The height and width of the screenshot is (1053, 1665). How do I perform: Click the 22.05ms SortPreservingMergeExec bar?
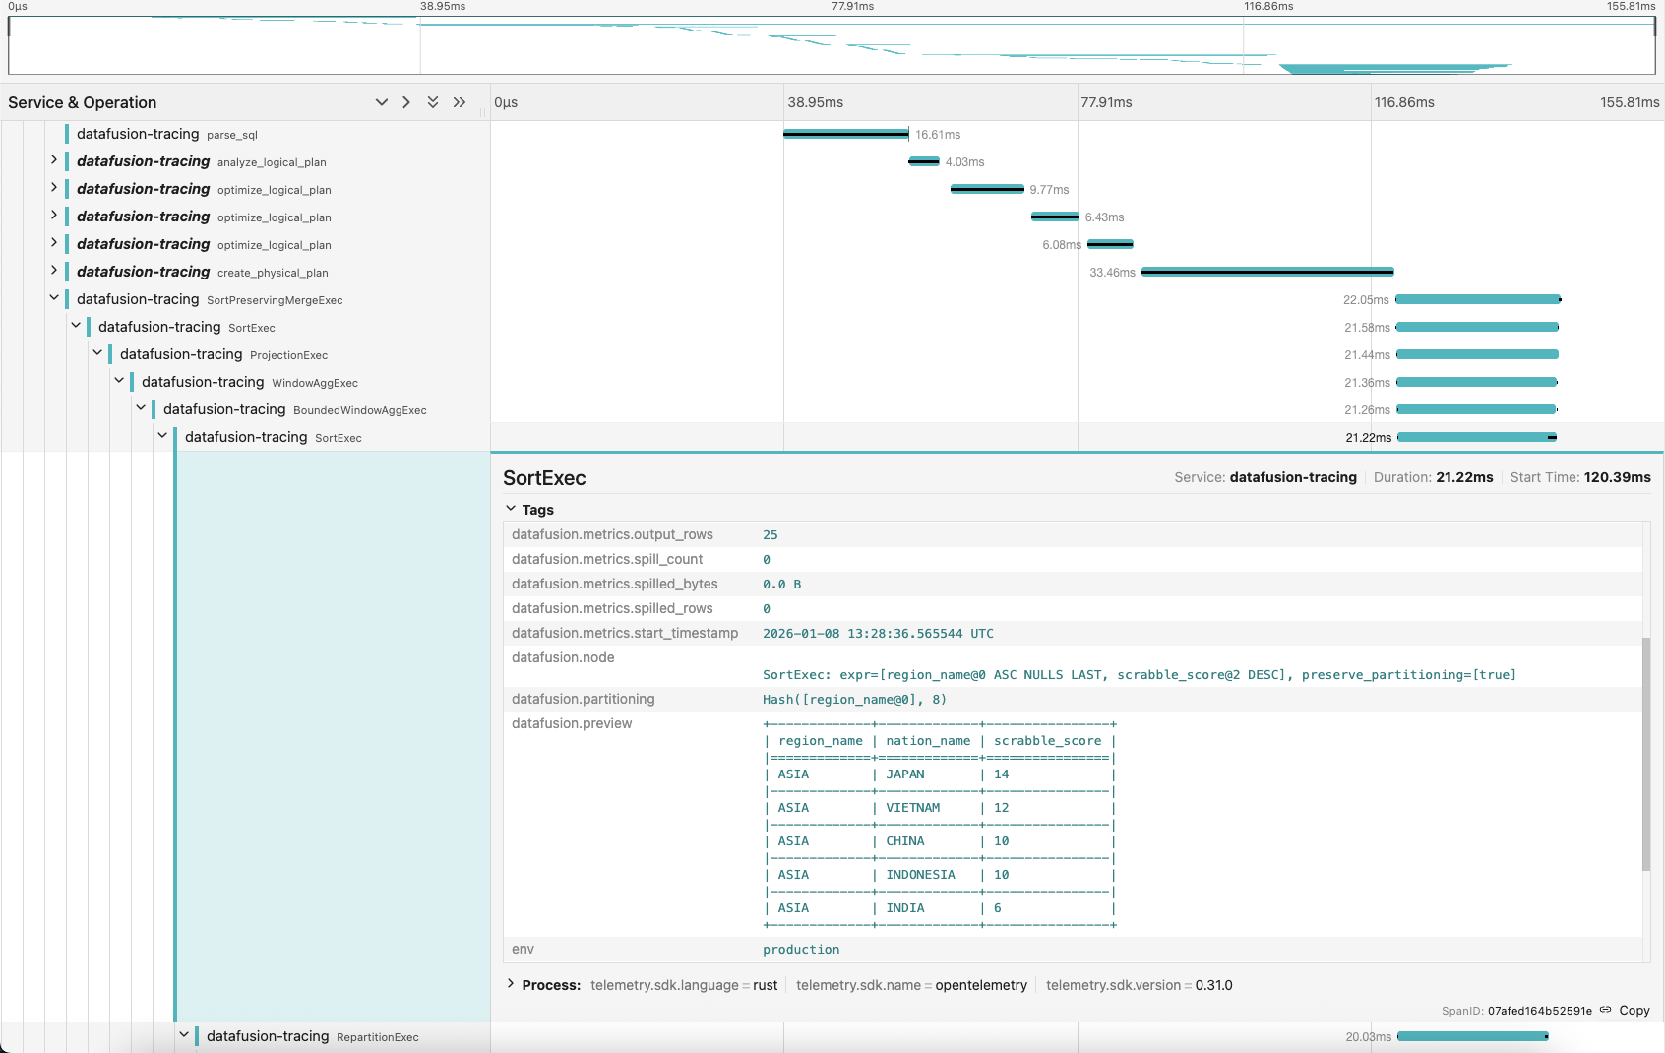coord(1478,299)
